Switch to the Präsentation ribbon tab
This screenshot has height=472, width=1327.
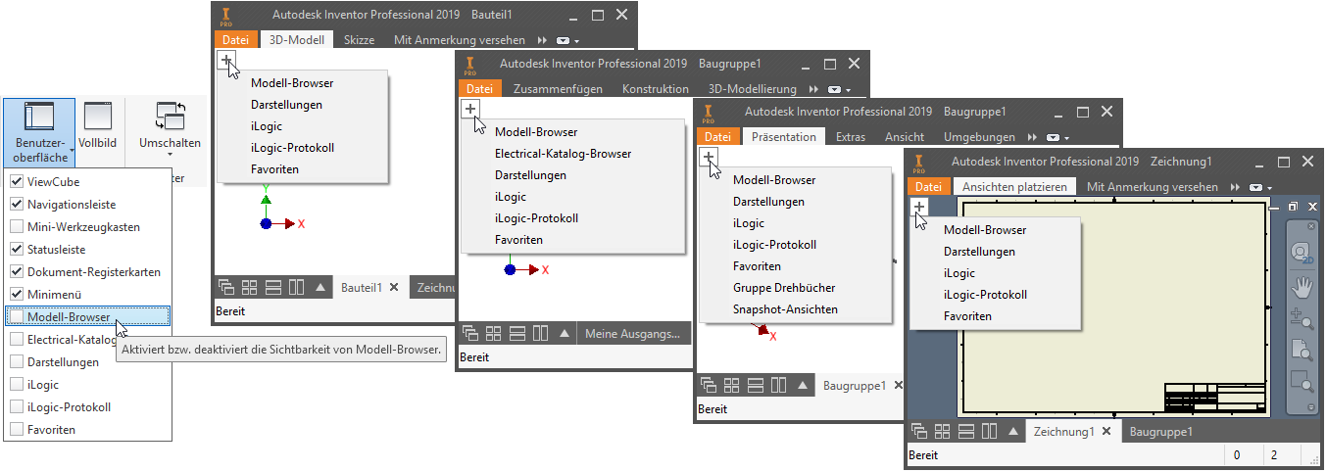784,137
